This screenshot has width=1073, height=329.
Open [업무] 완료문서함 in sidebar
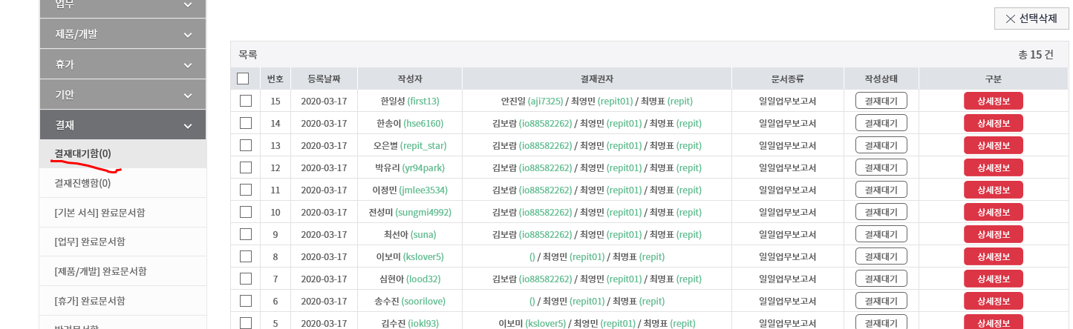click(90, 242)
